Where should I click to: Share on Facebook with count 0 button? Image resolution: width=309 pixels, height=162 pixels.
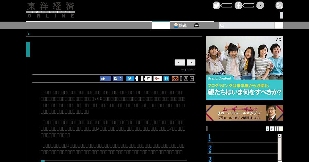point(118,78)
